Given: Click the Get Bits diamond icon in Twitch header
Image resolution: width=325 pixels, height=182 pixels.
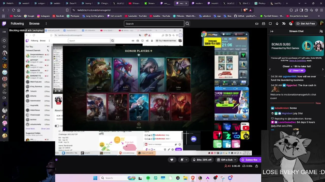Looking at the screenshot, I should pyautogui.click(x=277, y=24).
